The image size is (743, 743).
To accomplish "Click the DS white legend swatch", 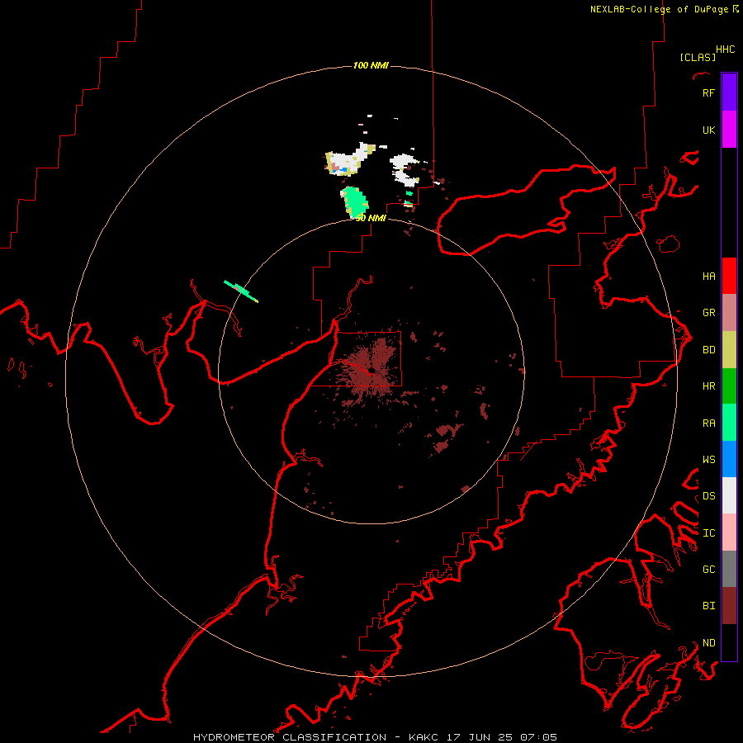I will point(729,495).
